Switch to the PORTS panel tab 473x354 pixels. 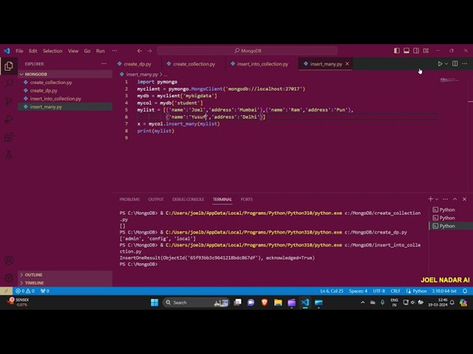(x=246, y=199)
